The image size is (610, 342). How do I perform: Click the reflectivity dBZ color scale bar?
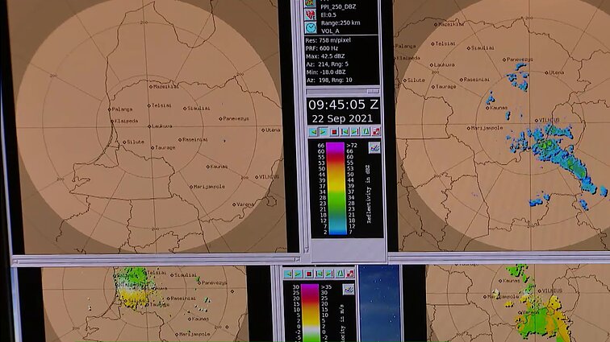pyautogui.click(x=336, y=188)
